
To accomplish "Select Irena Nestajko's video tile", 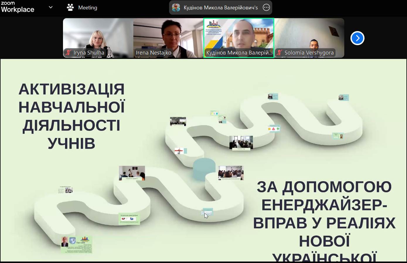I will point(168,38).
